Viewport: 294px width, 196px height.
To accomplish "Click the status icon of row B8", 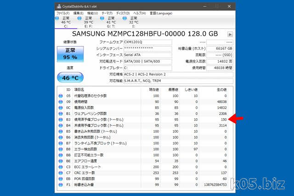I will (61, 149).
